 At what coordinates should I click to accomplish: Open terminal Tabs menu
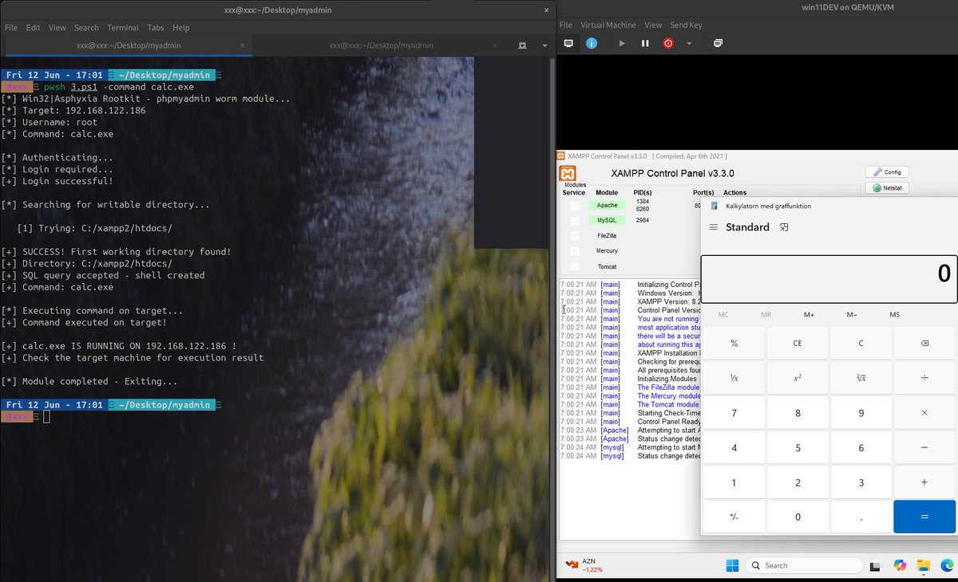(156, 27)
